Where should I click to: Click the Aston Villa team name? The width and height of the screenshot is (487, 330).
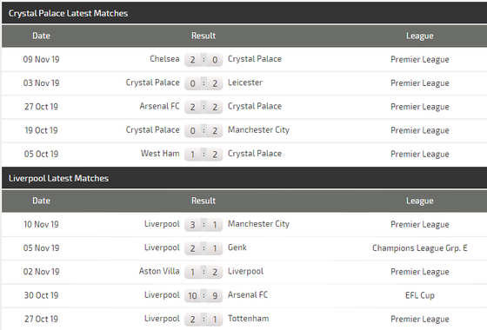(x=159, y=271)
